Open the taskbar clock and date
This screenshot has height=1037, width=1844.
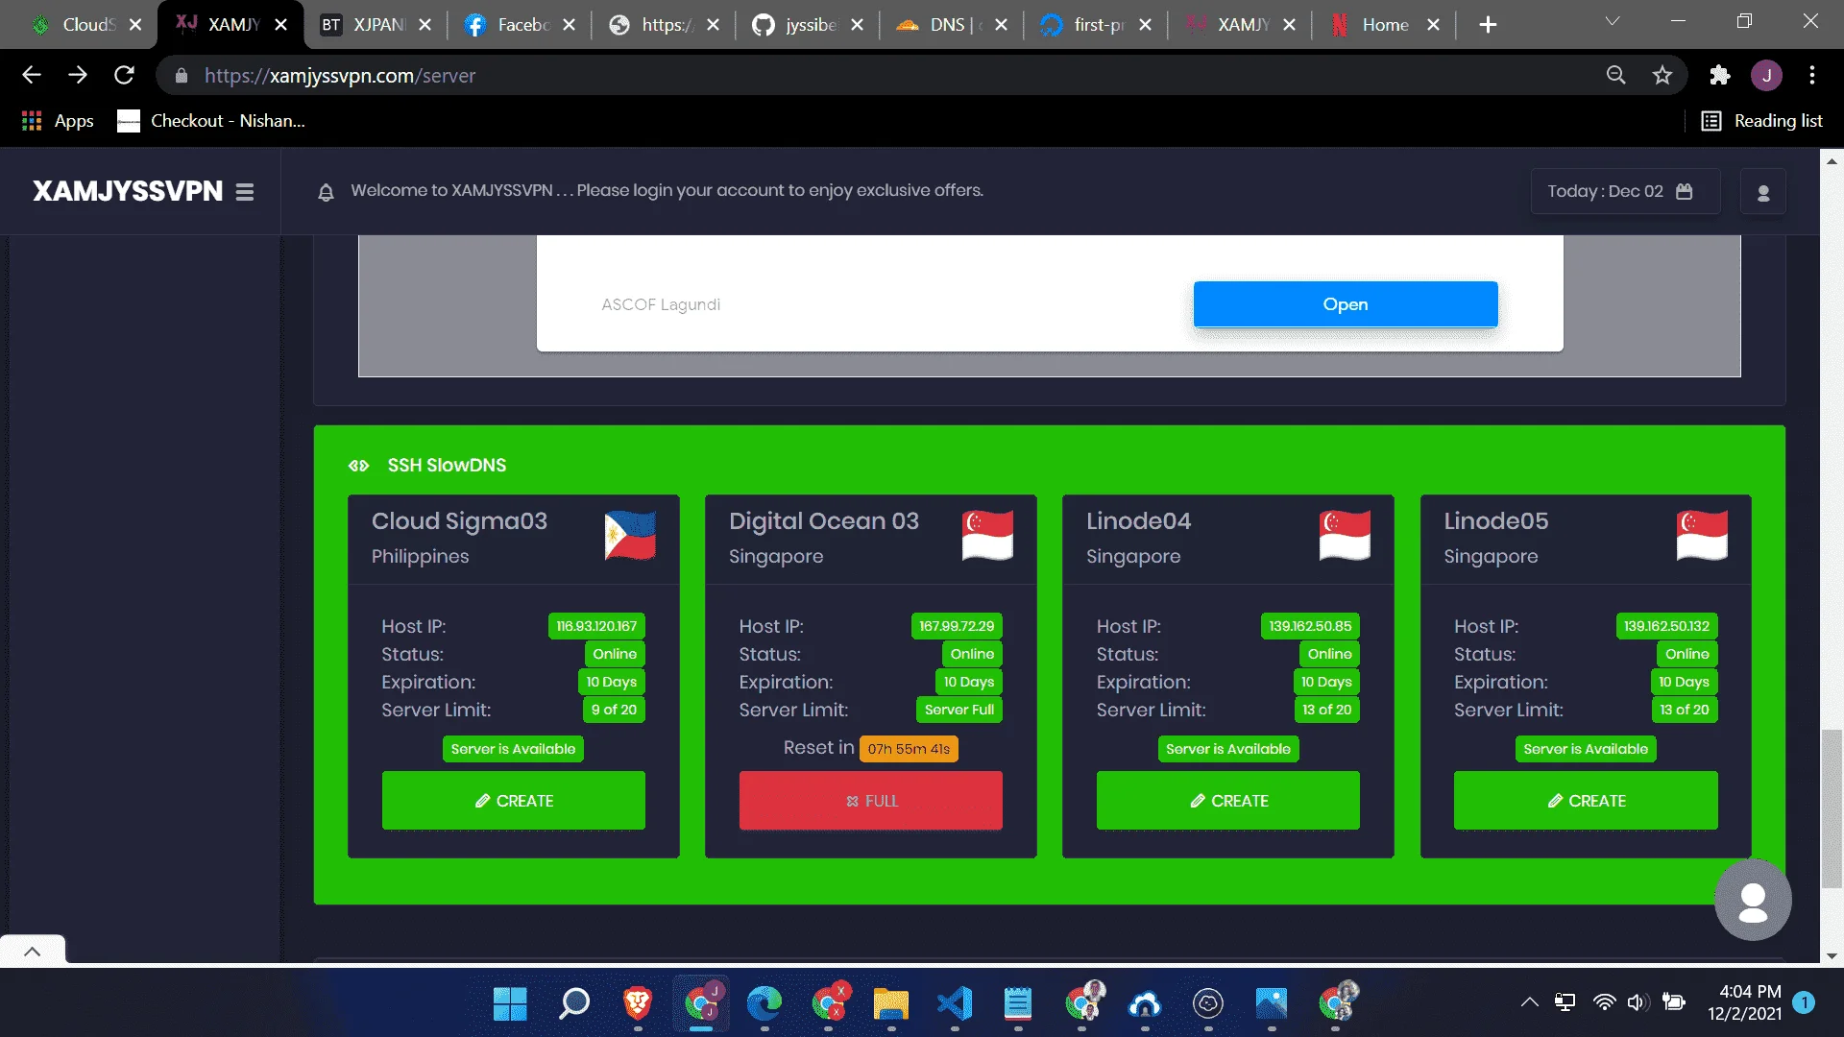1745,1002
